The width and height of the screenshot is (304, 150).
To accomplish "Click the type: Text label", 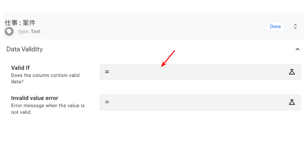I will 29,32.
